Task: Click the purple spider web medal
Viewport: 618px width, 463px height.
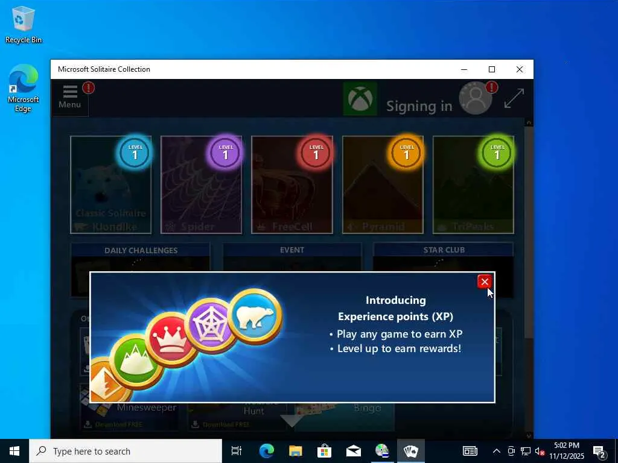Action: 211,325
